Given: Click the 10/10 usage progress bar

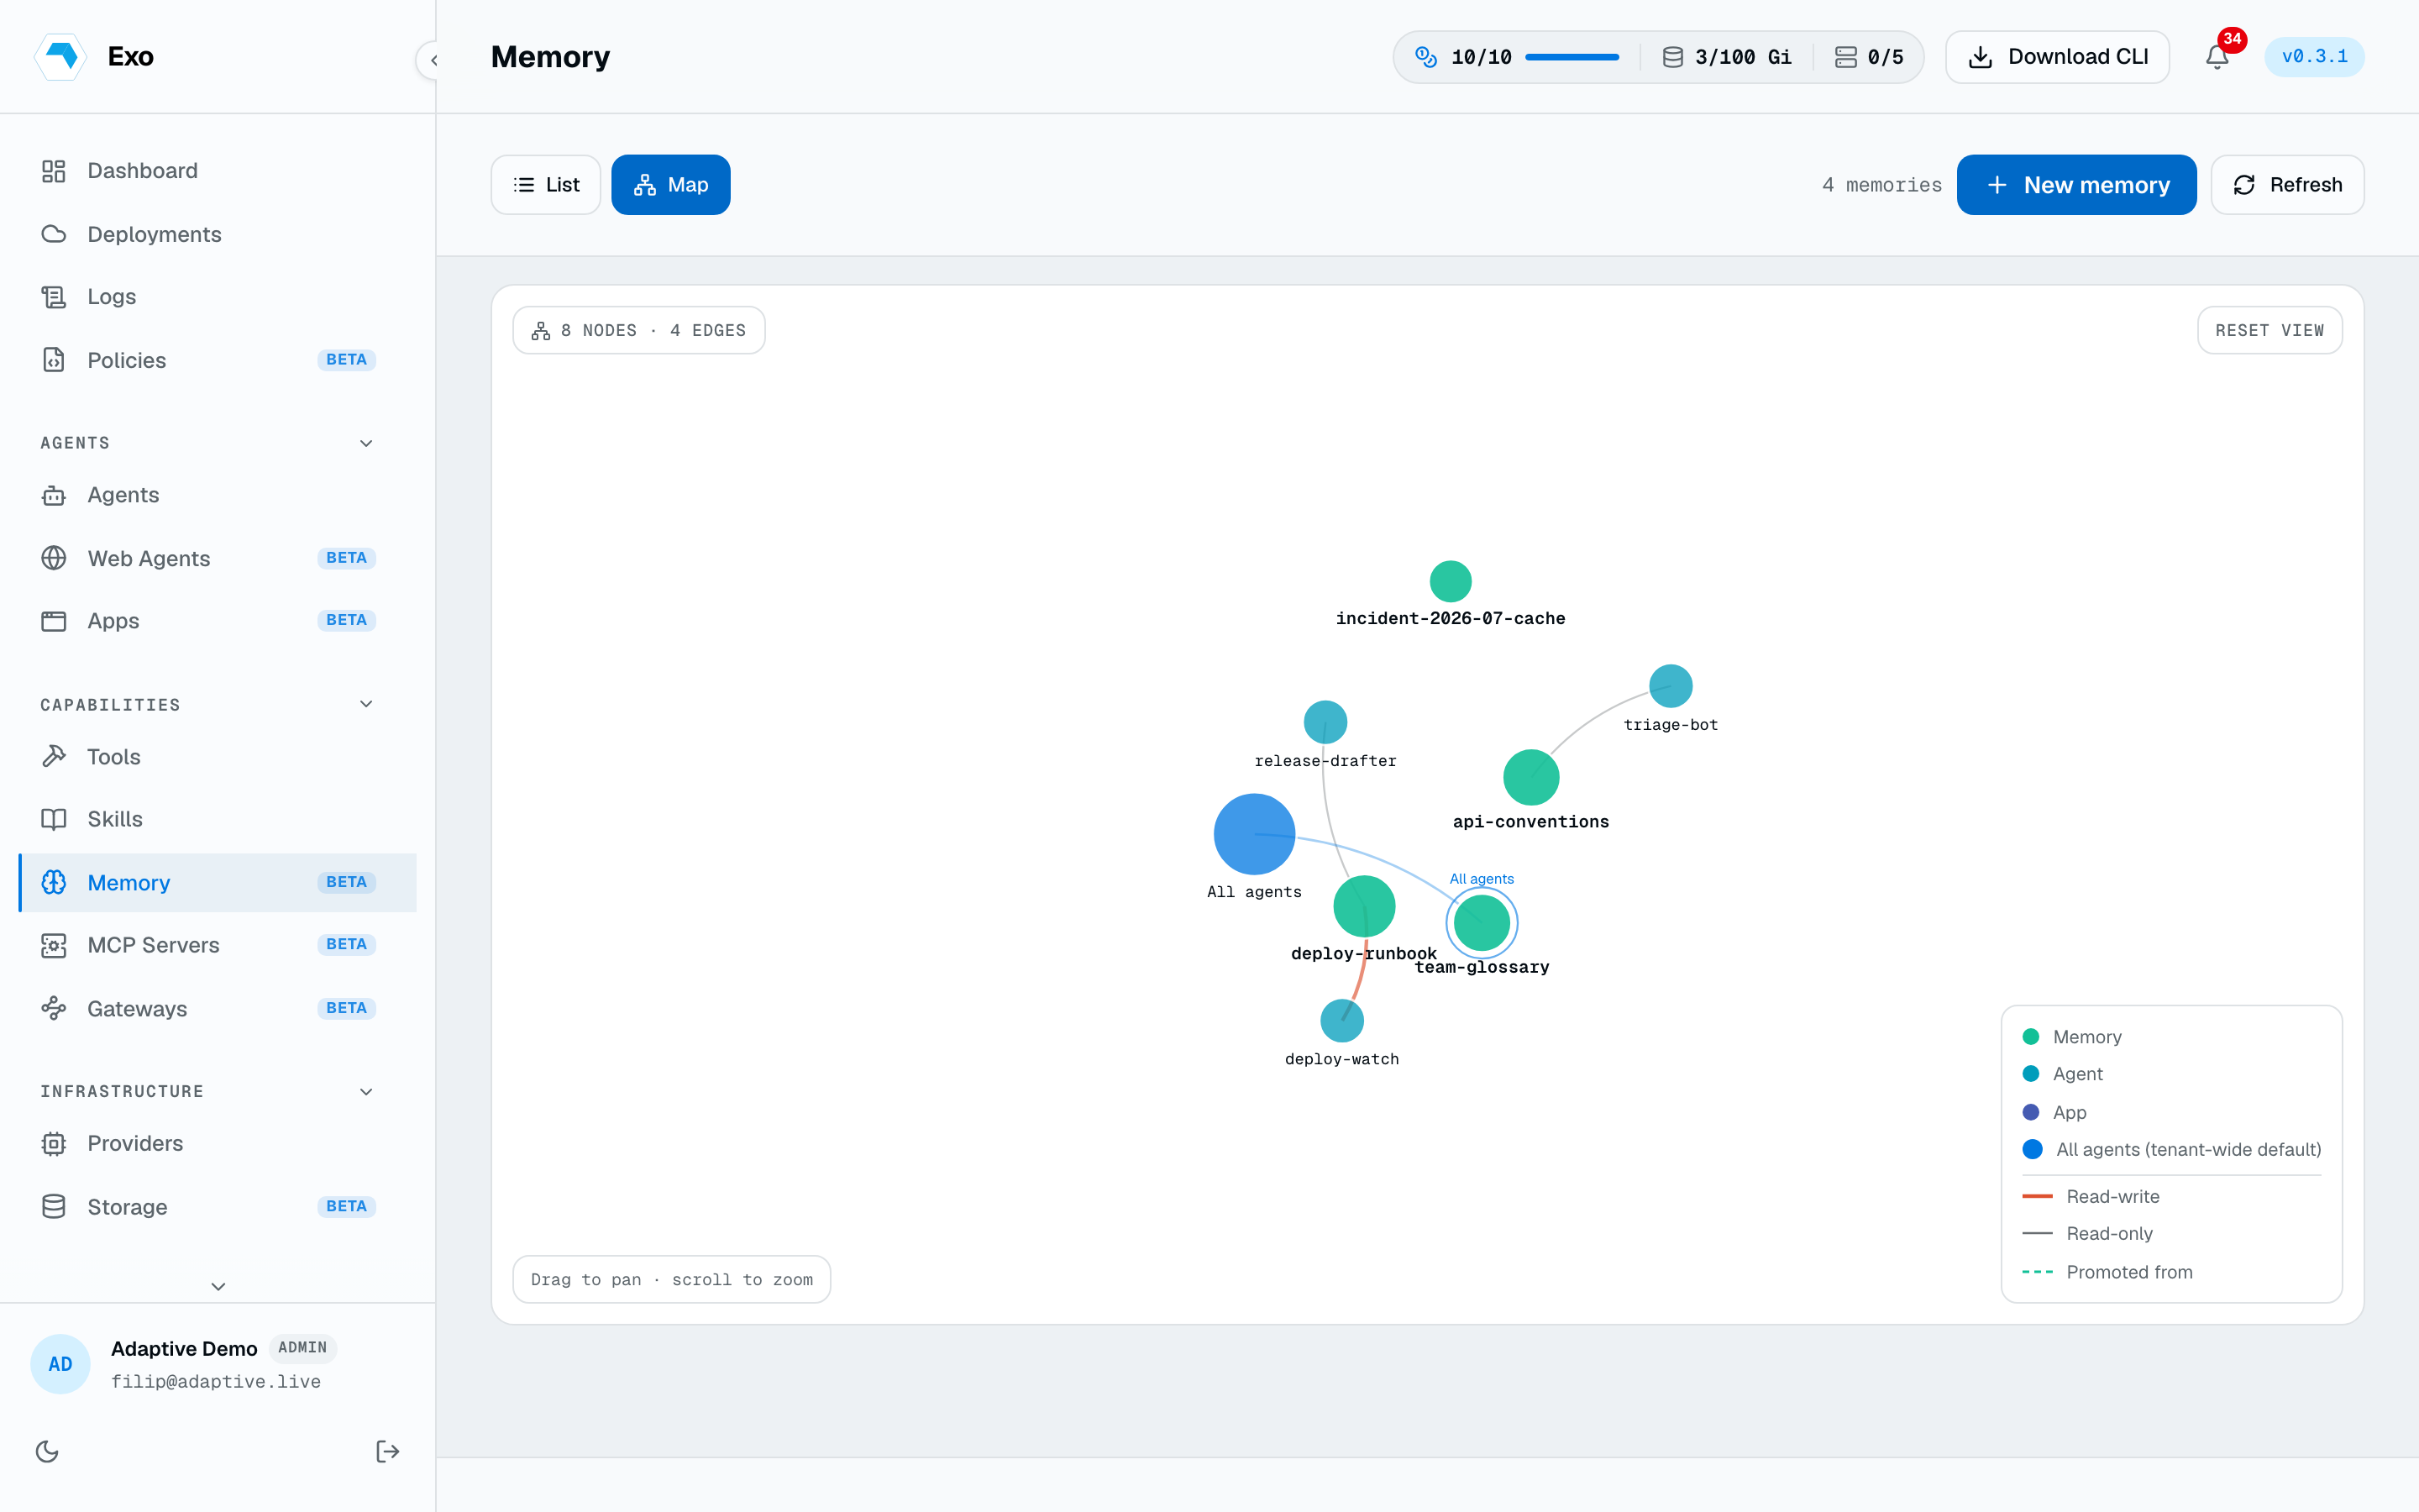Looking at the screenshot, I should click(1572, 57).
